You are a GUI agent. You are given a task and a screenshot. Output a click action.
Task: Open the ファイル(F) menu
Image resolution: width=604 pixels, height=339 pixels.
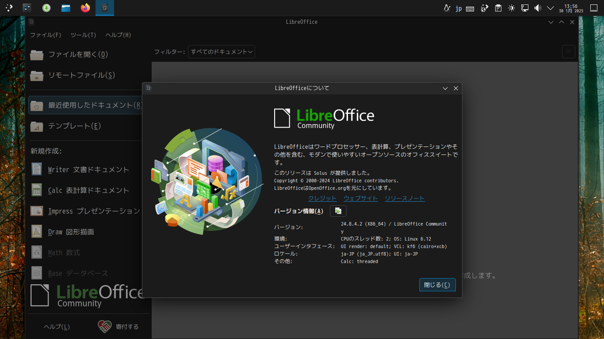point(46,35)
